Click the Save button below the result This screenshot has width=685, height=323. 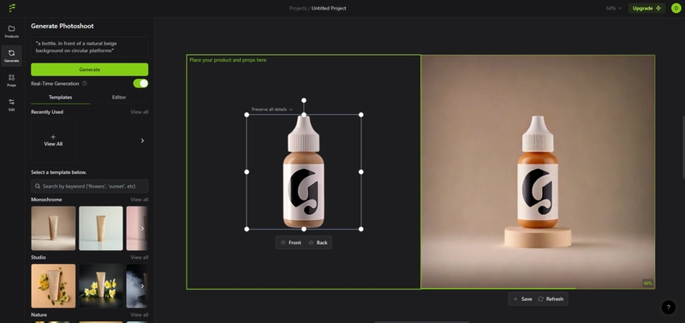coord(522,299)
